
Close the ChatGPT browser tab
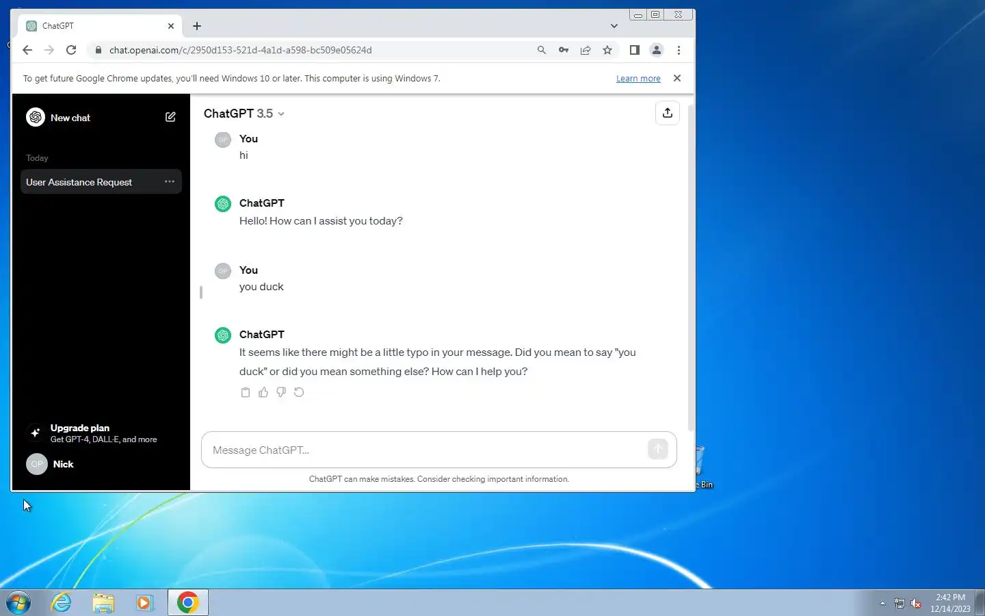[171, 26]
